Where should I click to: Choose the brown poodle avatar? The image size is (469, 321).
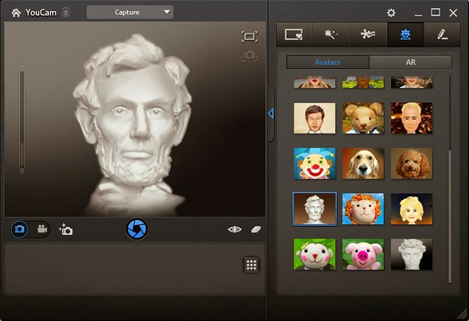[412, 164]
